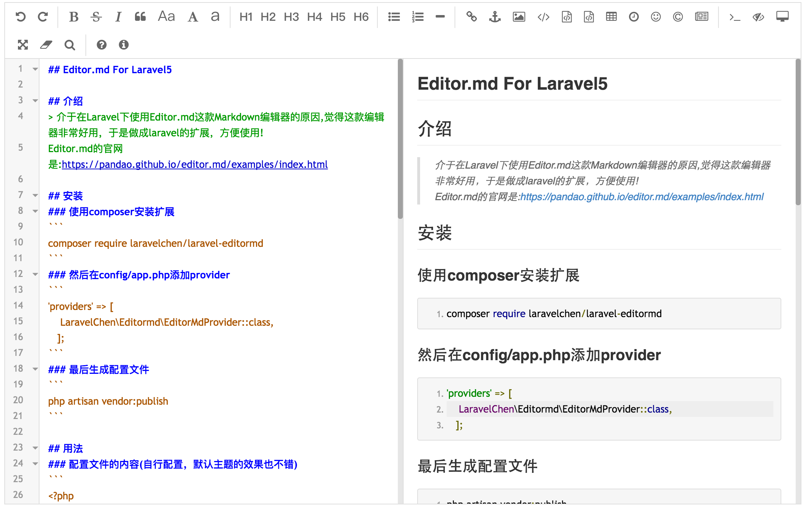
Task: Click the '<?php' line in editor
Action: [61, 496]
